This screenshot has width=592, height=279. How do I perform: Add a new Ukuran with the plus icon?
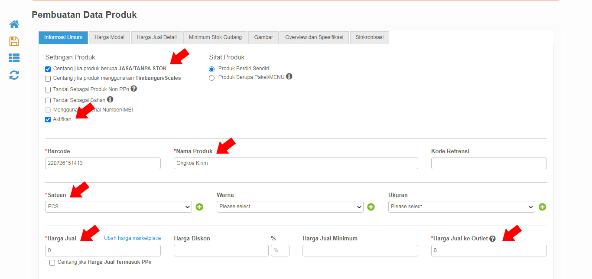click(x=542, y=207)
